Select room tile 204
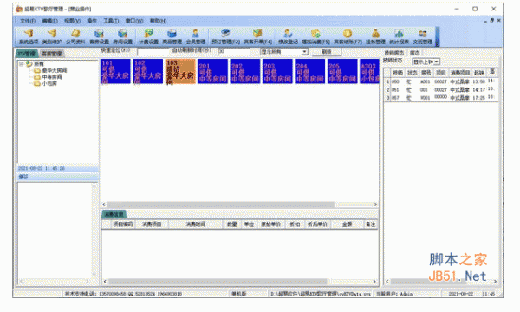This screenshot has width=520, height=312. tap(310, 71)
